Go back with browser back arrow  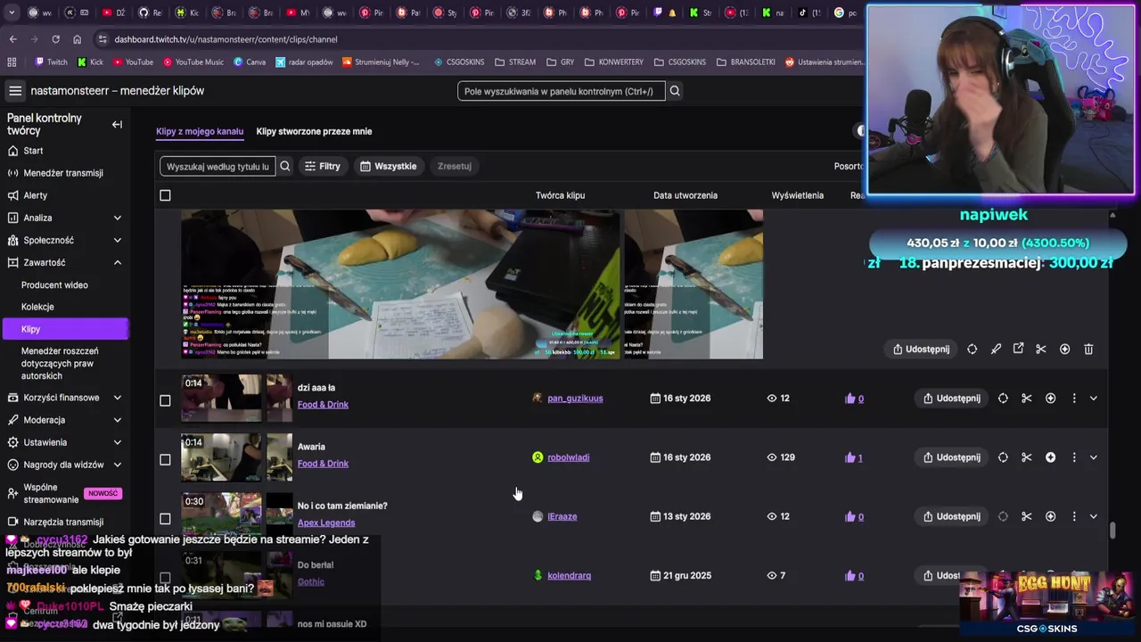[12, 39]
